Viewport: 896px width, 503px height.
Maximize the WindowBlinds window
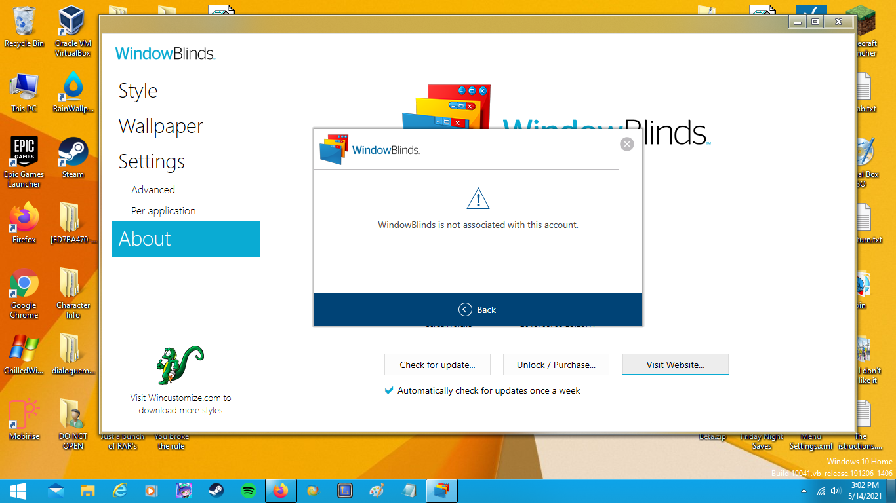click(x=815, y=22)
